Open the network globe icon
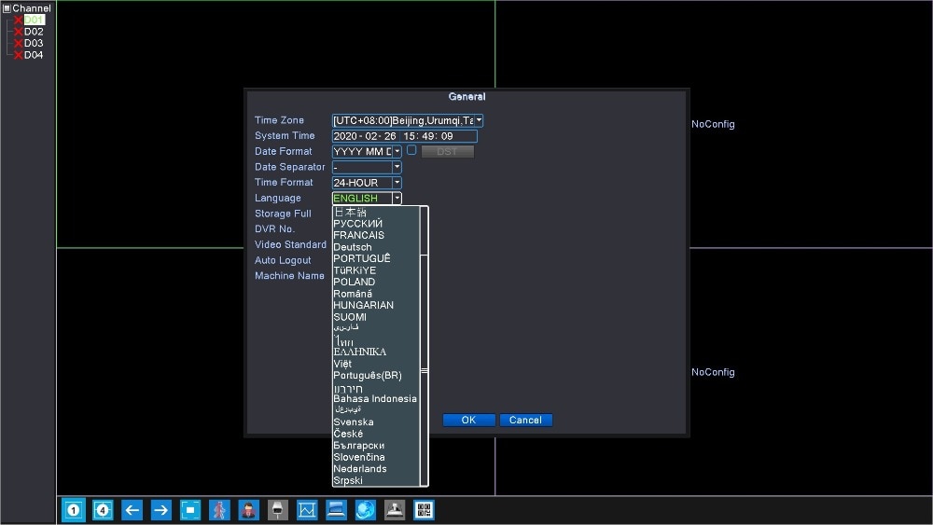This screenshot has width=933, height=525. click(x=366, y=509)
